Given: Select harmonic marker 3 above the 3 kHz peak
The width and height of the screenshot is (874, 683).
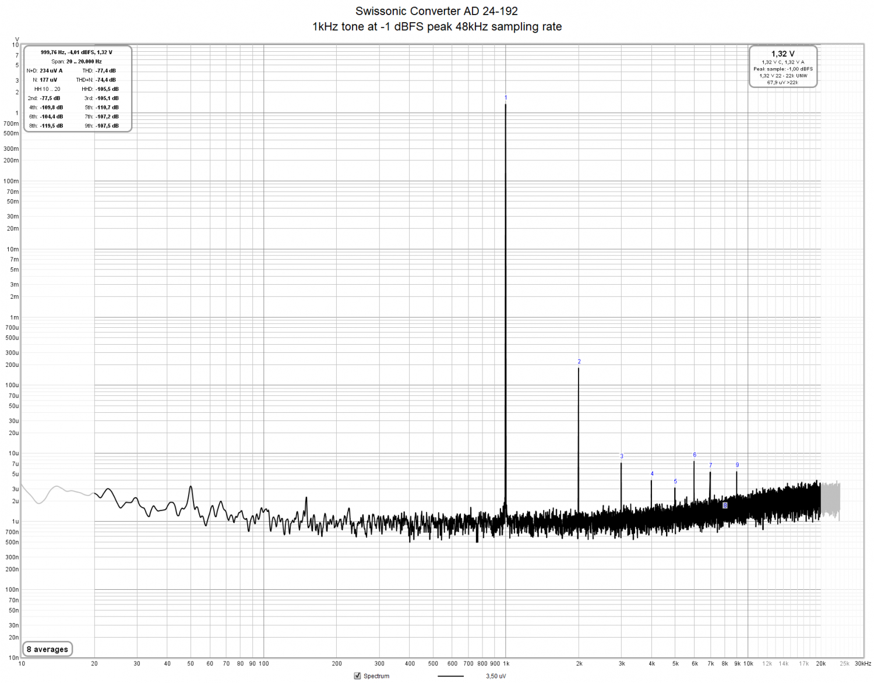Looking at the screenshot, I should coord(622,456).
